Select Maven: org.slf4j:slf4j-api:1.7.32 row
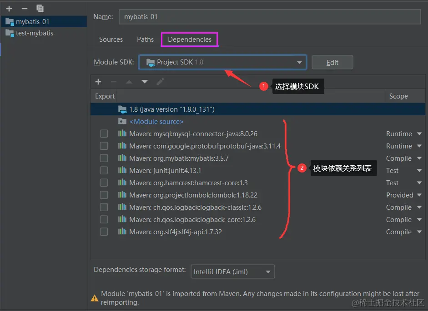Image resolution: width=428 pixels, height=311 pixels. (x=258, y=232)
